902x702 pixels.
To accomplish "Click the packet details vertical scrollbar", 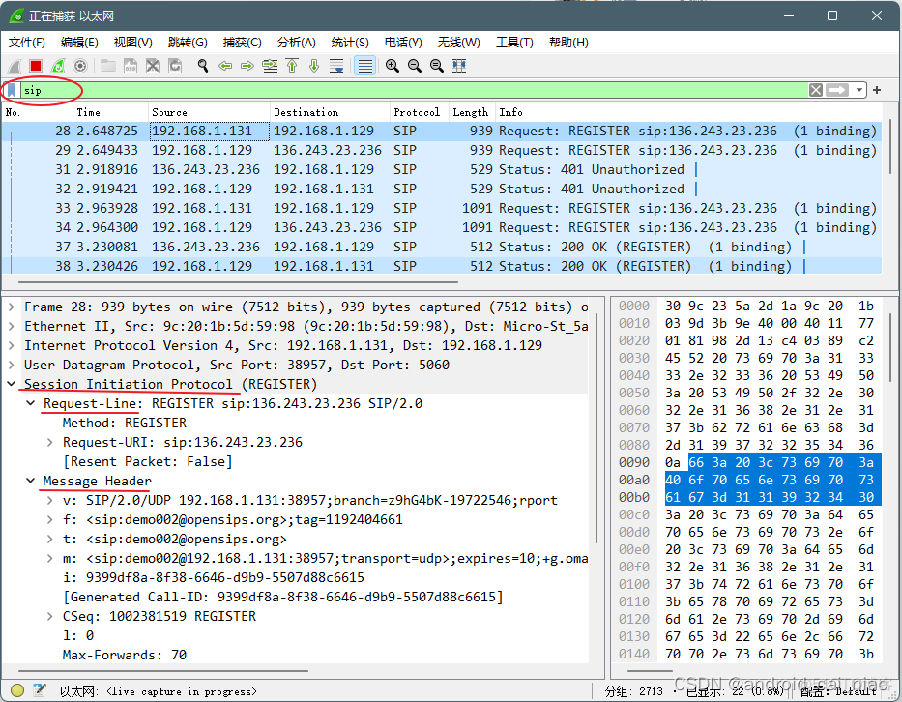I will coord(596,428).
